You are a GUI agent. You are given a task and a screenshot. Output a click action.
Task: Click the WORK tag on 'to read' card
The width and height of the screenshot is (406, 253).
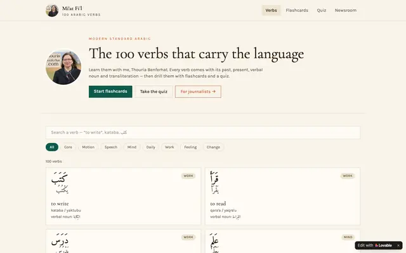348,176
